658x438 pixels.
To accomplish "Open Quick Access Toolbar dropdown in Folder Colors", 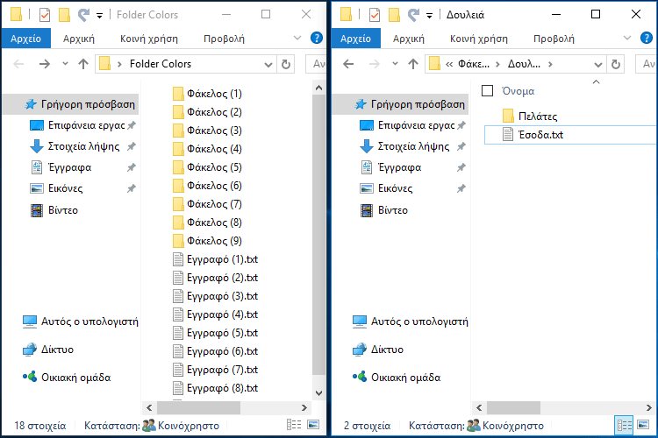I will (99, 15).
